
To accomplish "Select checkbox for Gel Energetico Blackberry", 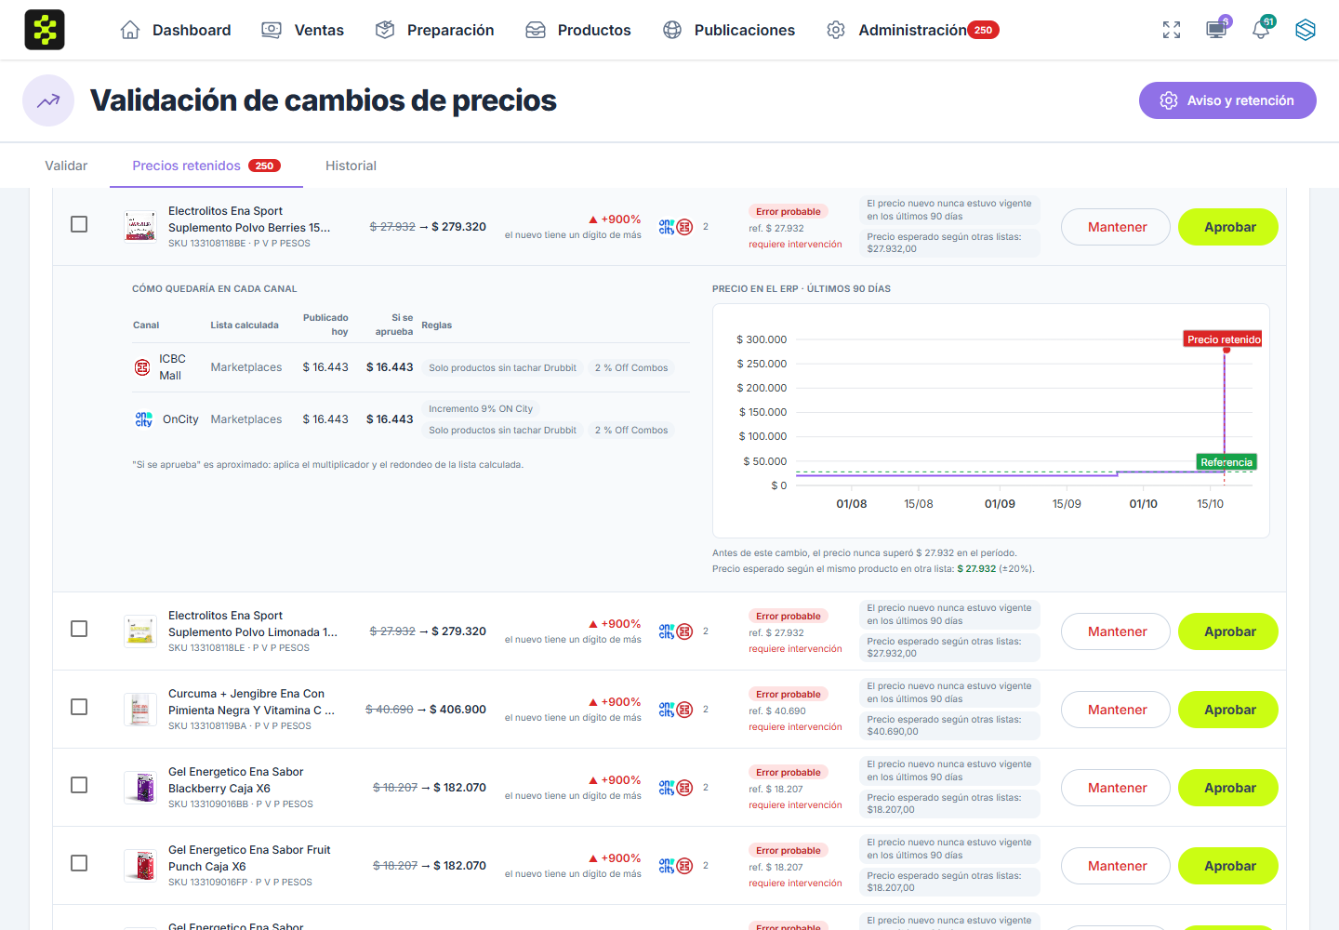I will [x=79, y=785].
